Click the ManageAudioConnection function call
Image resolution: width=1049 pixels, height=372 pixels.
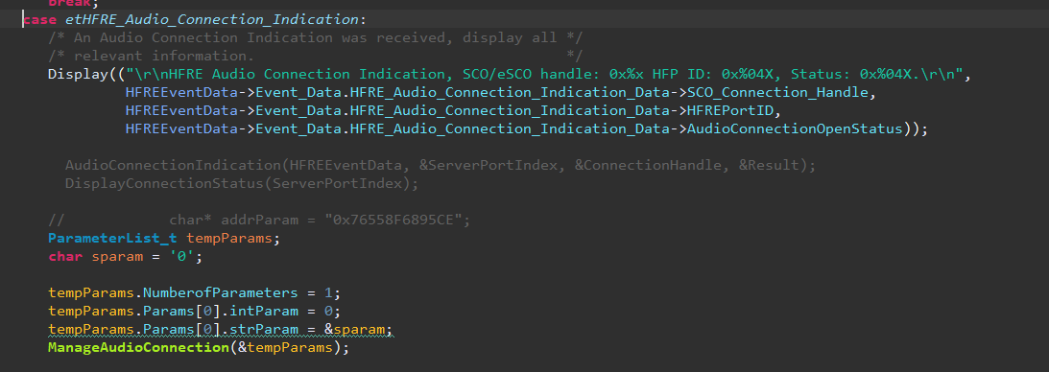[138, 347]
